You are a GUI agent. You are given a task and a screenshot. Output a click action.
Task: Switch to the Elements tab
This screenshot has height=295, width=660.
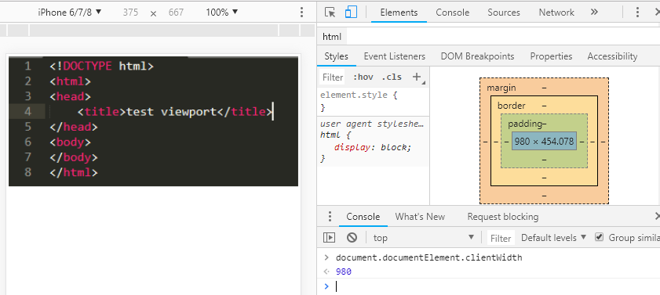coord(399,13)
